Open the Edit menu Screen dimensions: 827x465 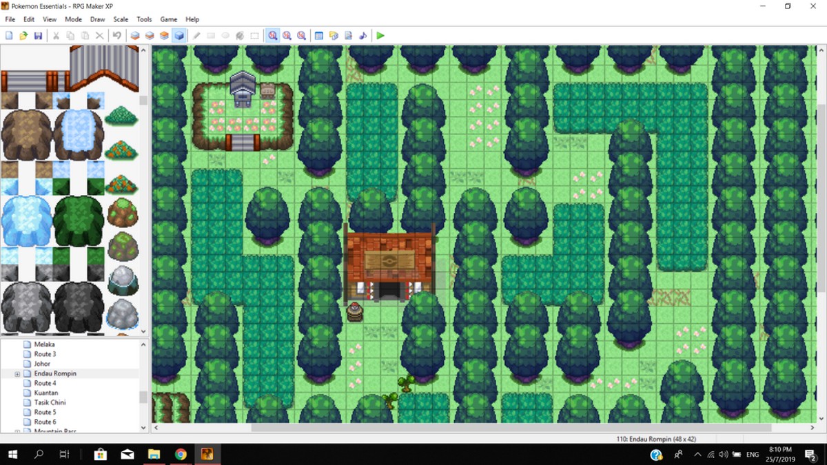click(29, 19)
